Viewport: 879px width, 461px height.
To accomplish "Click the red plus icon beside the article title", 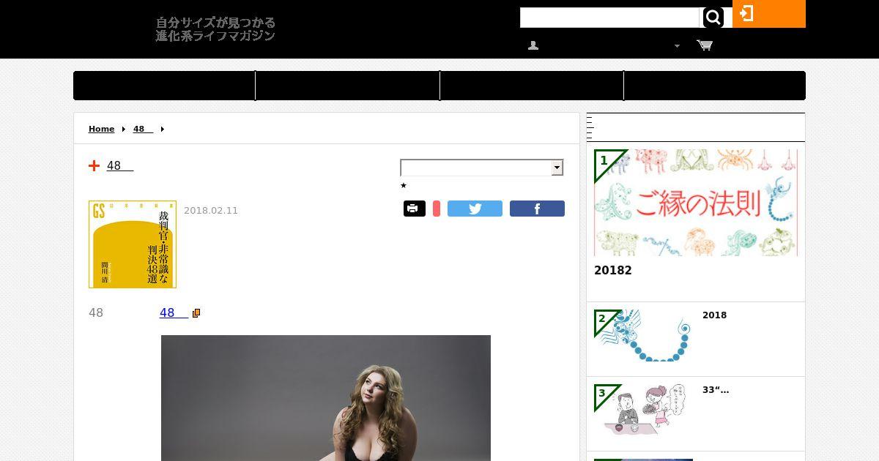I will click(94, 166).
